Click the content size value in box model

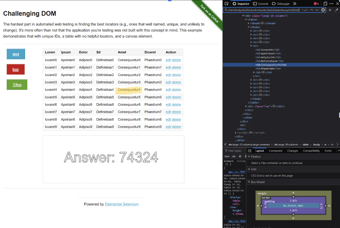pos(293,206)
